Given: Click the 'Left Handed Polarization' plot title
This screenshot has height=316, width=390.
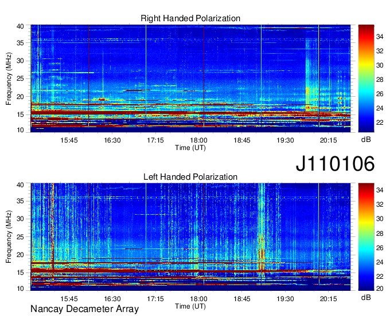Looking at the screenshot, I should pyautogui.click(x=190, y=177).
